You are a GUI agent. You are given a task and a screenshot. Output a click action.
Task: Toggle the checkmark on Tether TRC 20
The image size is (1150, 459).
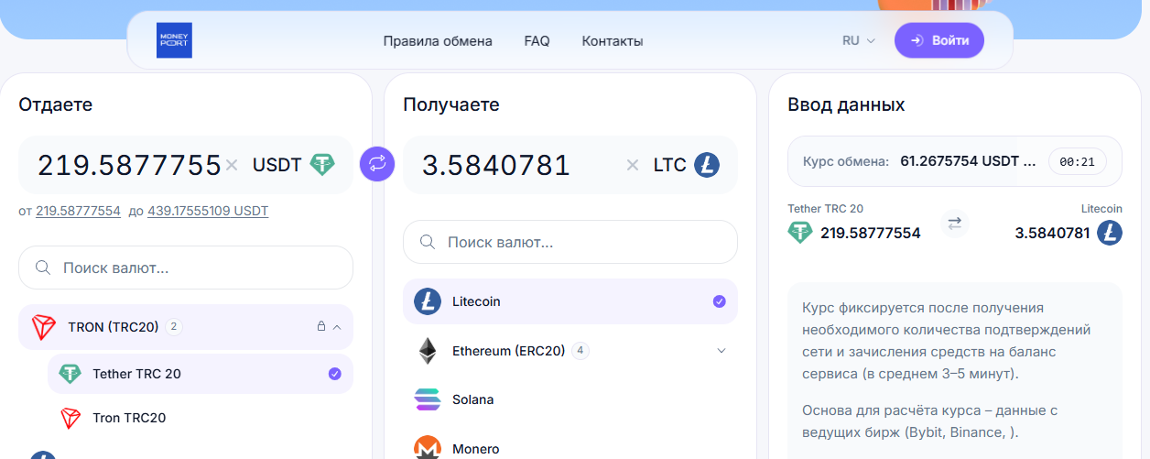point(334,374)
